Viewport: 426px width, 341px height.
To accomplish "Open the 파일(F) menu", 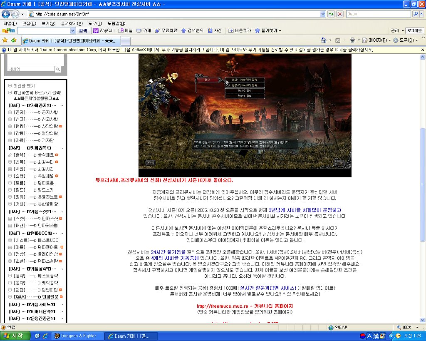I will click(x=10, y=23).
